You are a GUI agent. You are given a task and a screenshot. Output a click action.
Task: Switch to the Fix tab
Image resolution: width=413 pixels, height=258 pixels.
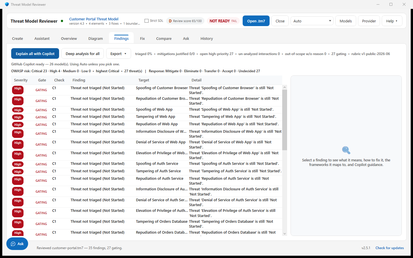(x=142, y=38)
